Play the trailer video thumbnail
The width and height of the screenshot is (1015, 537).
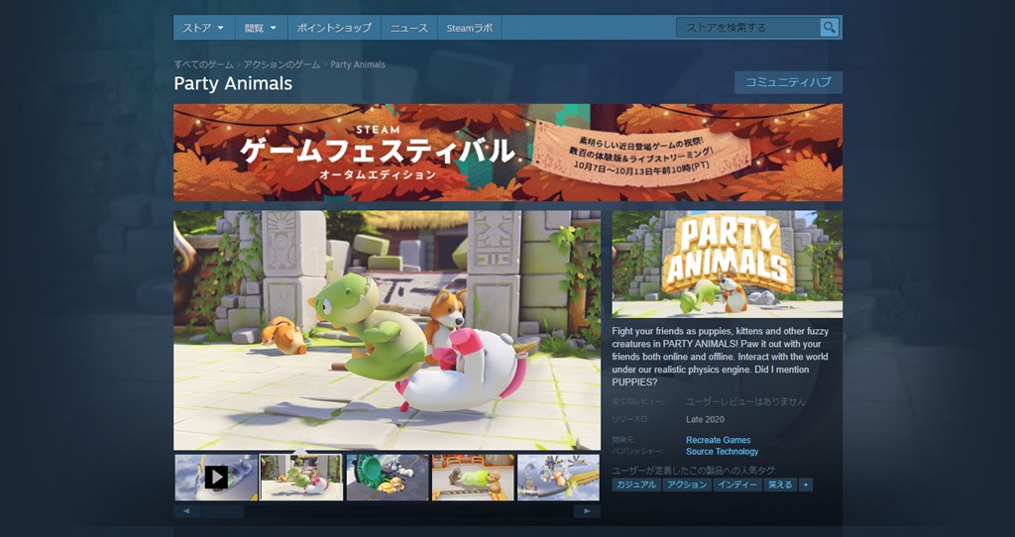tap(216, 478)
